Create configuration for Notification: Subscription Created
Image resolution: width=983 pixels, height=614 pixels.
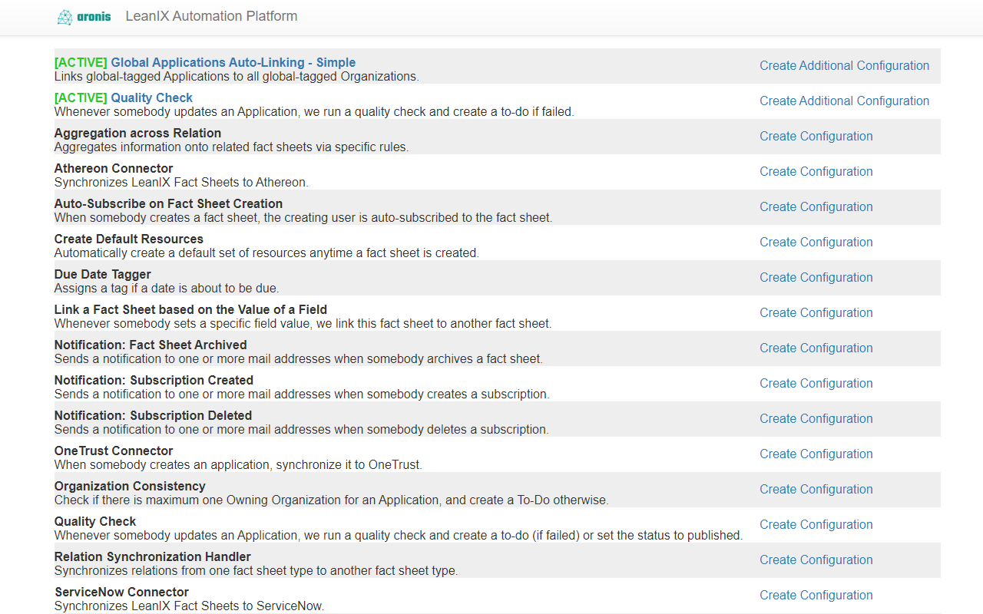(816, 384)
